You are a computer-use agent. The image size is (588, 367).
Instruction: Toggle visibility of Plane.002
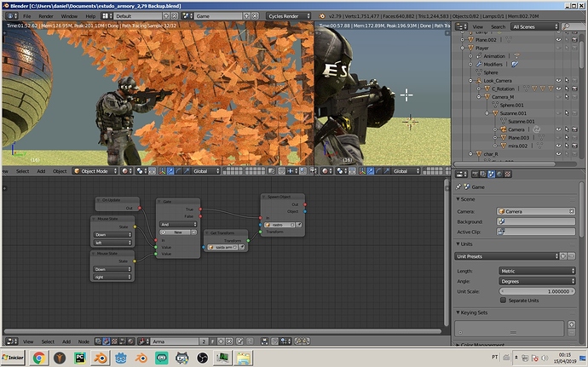(558, 40)
